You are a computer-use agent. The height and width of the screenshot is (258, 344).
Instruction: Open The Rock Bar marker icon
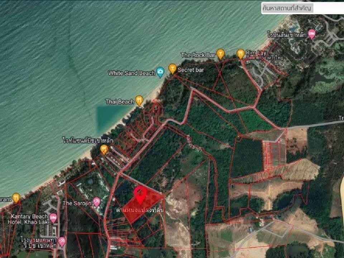(220, 54)
